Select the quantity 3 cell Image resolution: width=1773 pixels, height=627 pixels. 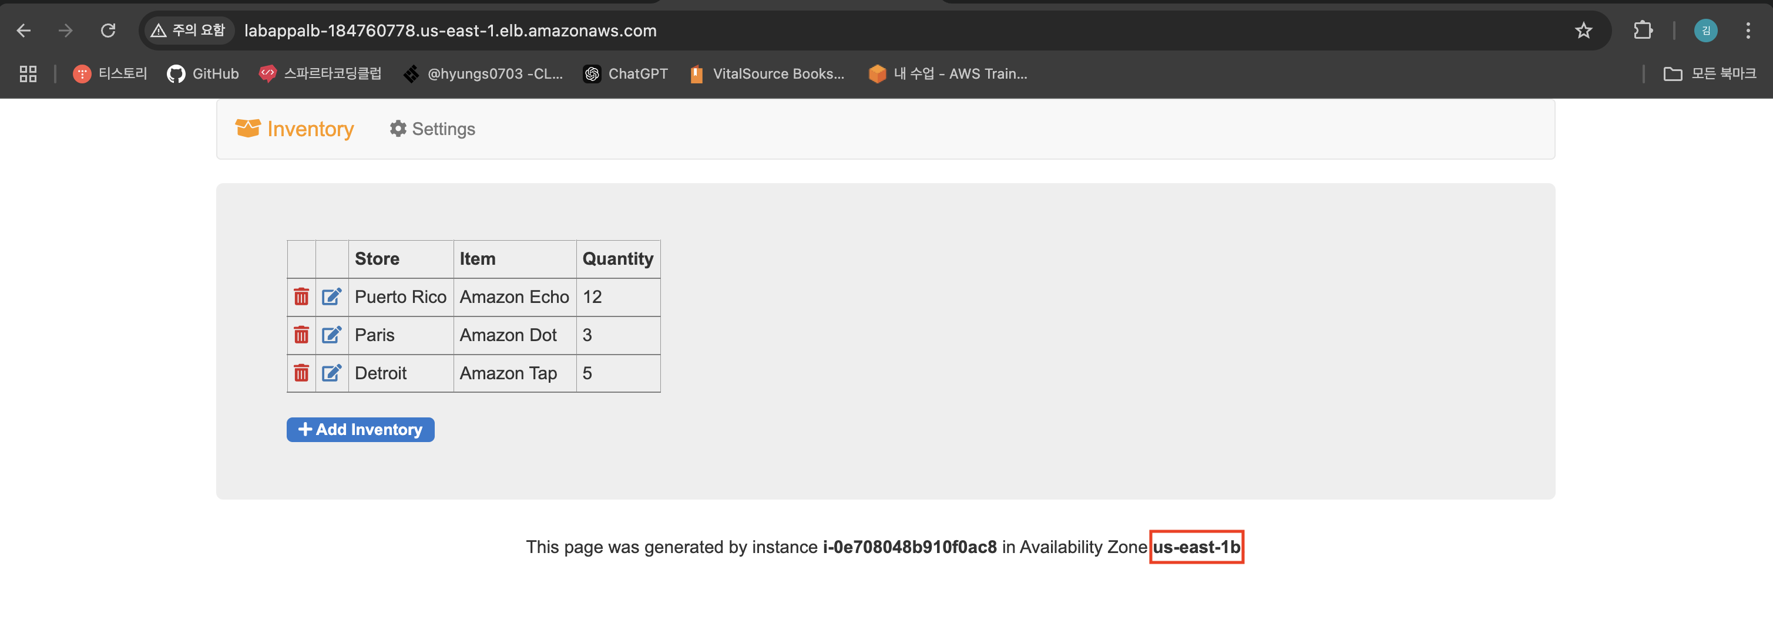(x=618, y=335)
